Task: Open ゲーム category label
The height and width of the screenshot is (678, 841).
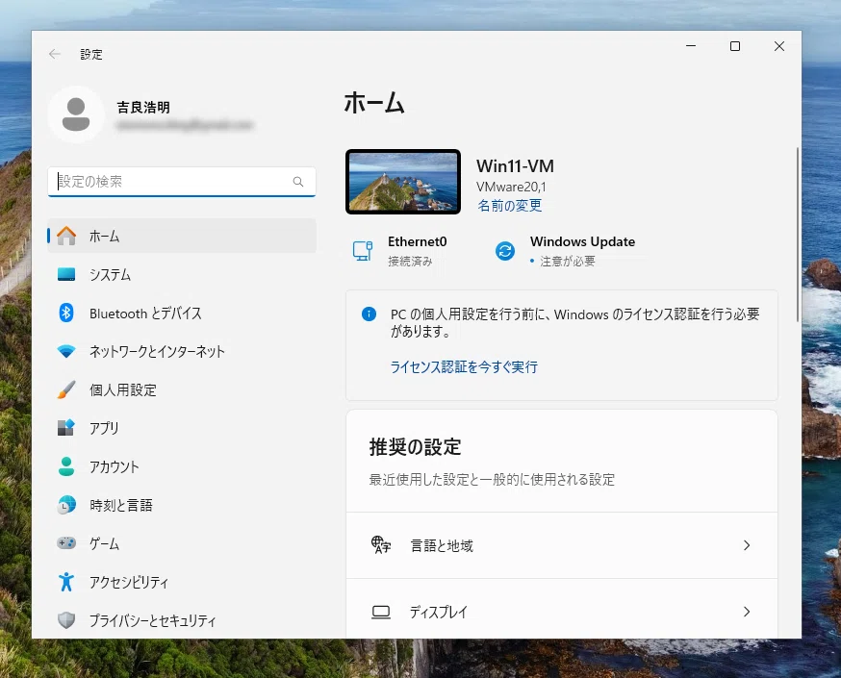Action: click(104, 544)
